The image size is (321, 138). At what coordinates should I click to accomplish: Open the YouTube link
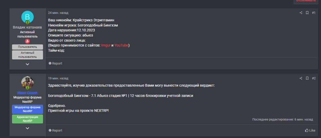point(122,45)
